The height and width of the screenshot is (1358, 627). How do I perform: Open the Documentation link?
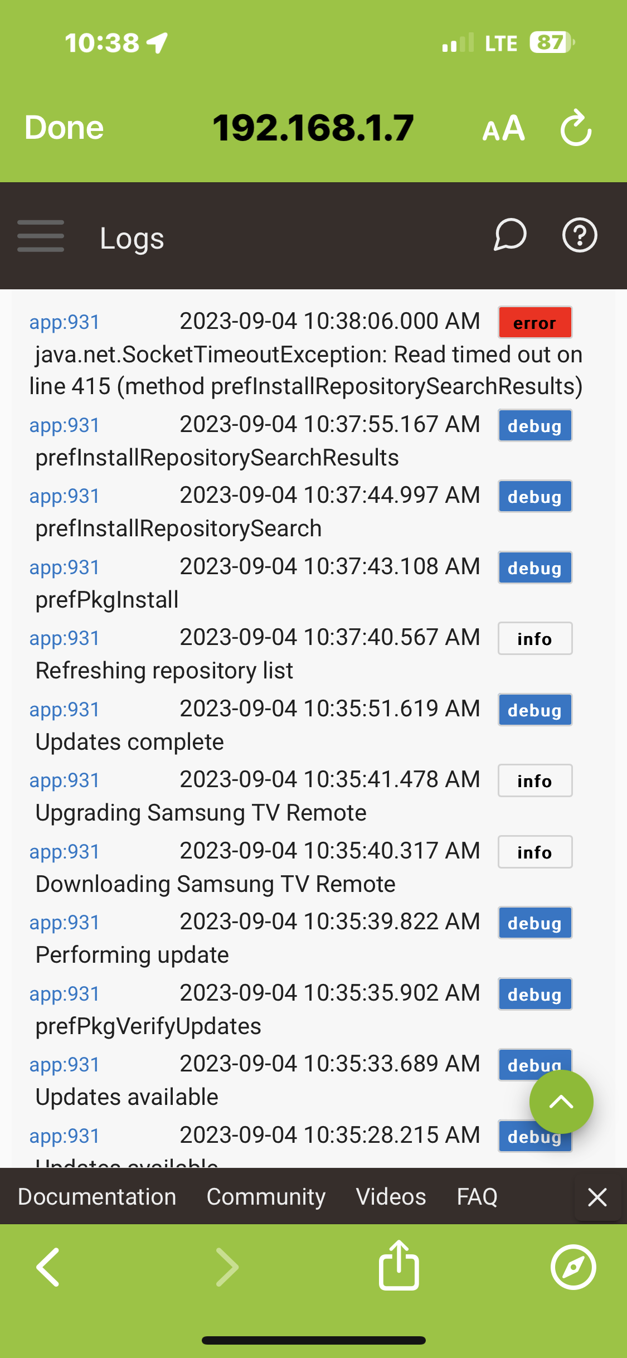[97, 1197]
